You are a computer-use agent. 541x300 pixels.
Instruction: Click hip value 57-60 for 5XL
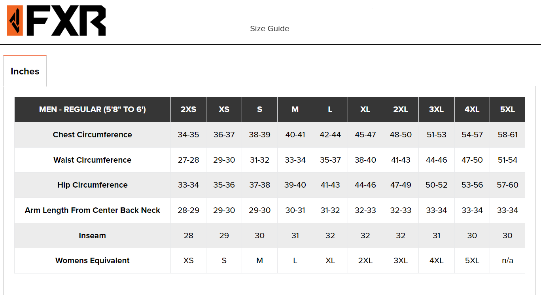(x=507, y=185)
